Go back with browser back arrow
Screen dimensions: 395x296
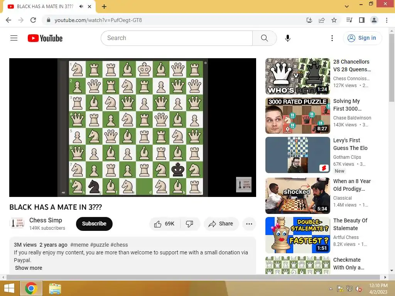8,20
